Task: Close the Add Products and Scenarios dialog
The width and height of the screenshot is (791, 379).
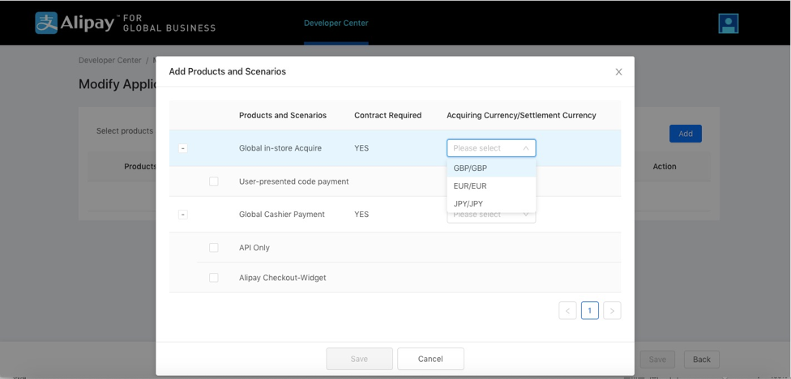Action: pos(618,72)
